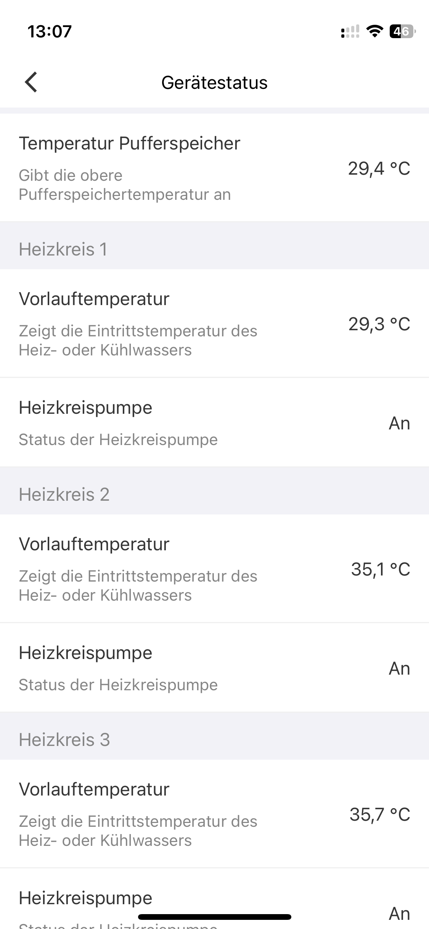Tap the Gerätestatus page title
The height and width of the screenshot is (929, 429).
(214, 82)
